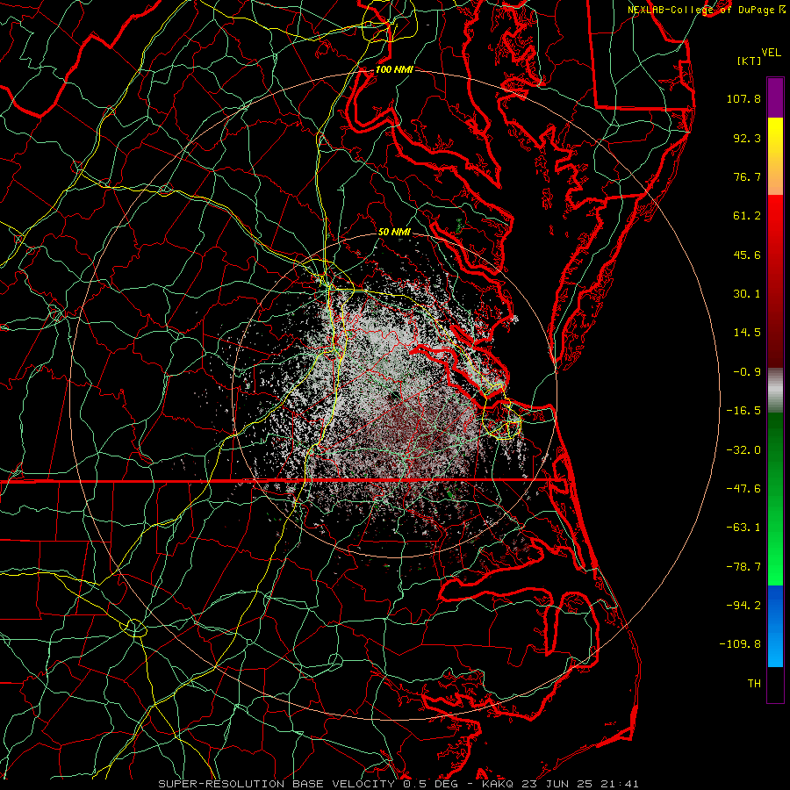Image resolution: width=790 pixels, height=790 pixels.
Task: Click the 30.1 scale value
Action: [747, 294]
